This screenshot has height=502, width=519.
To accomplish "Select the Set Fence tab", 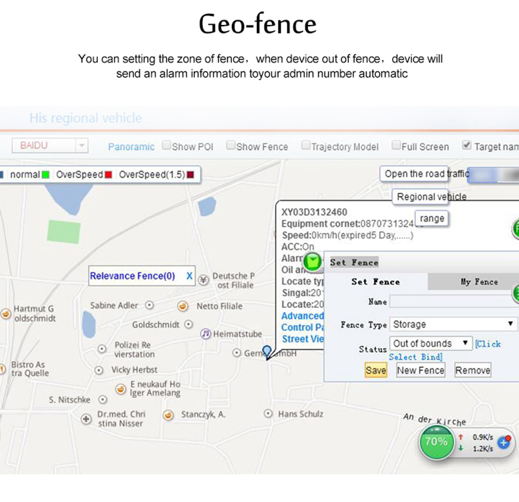I will (x=375, y=282).
